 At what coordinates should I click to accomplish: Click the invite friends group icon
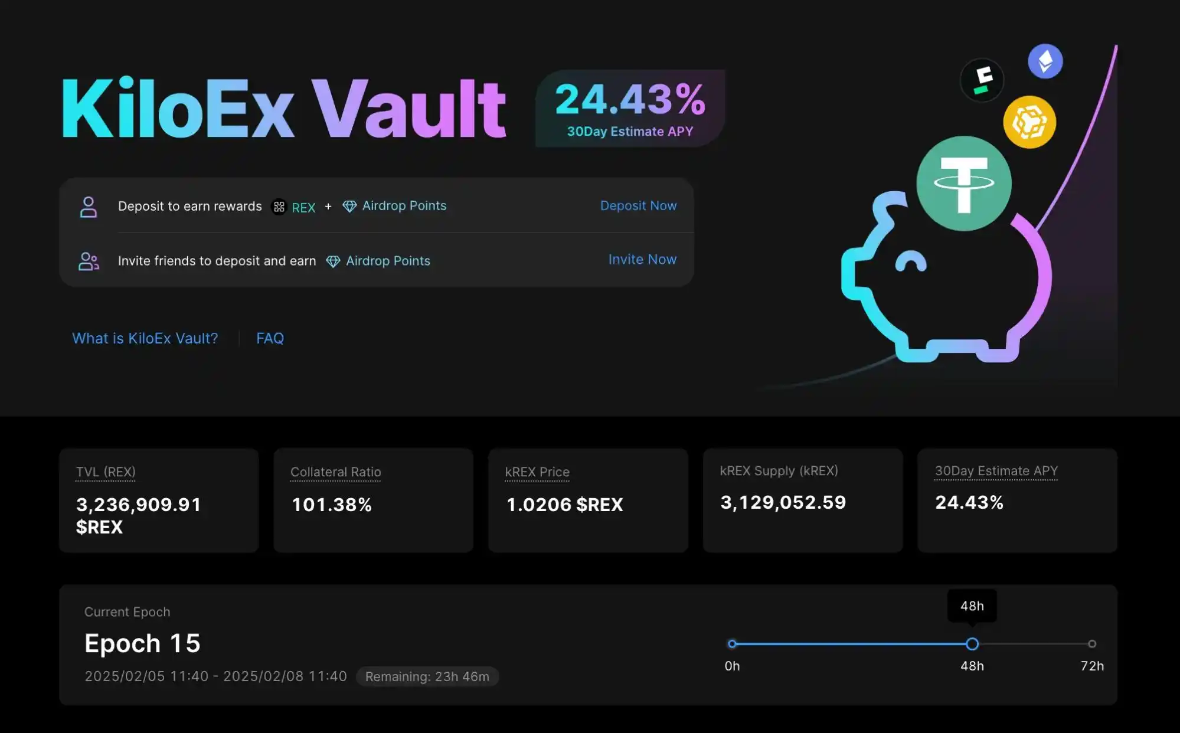coord(88,259)
